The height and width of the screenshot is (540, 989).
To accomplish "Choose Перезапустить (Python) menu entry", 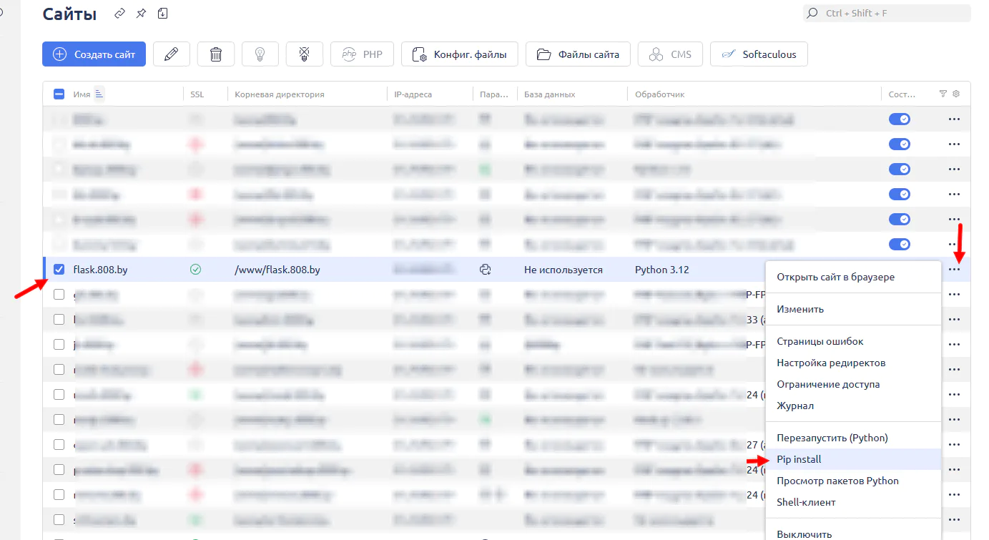I will point(832,438).
